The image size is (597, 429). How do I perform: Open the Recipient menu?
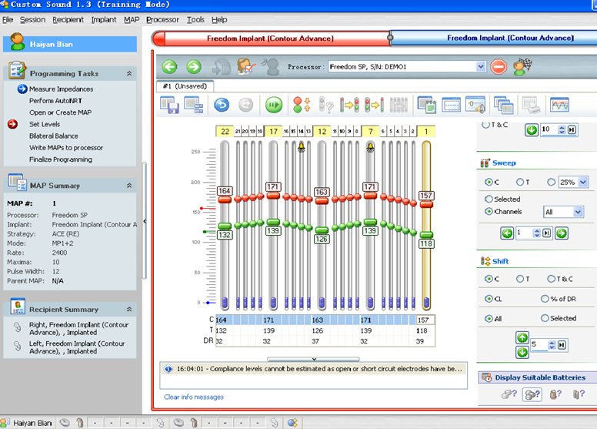(68, 19)
